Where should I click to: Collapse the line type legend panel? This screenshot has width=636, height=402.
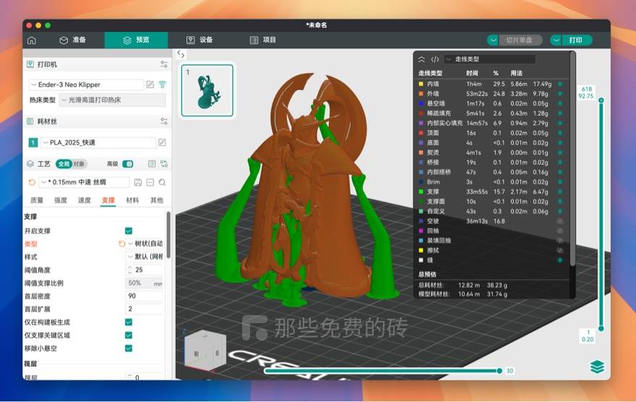(421, 59)
